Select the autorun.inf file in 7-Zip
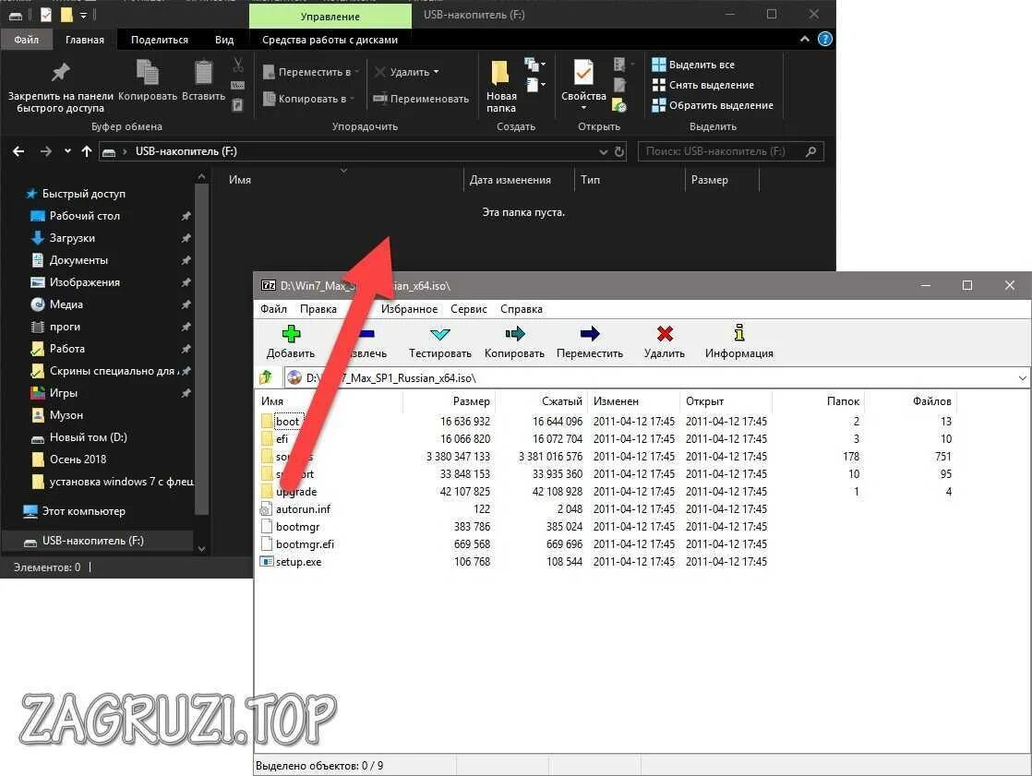Viewport: 1032px width, 776px height. click(303, 509)
